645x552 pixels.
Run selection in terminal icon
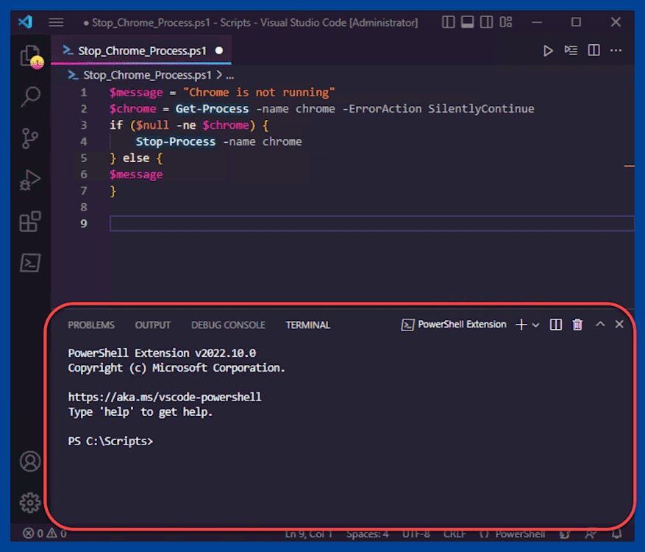click(571, 51)
